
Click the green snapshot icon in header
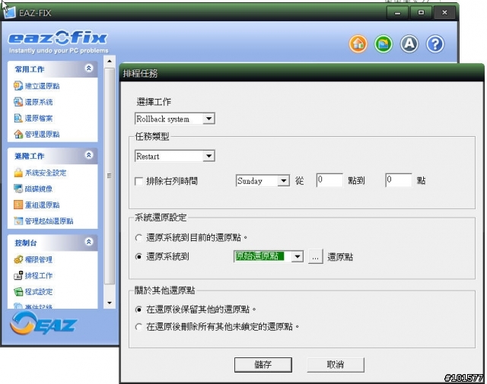384,44
